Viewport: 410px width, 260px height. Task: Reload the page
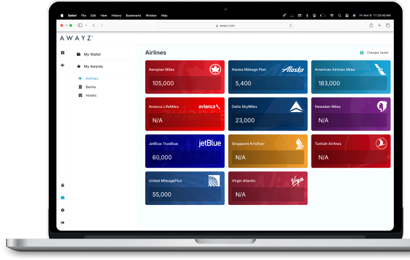291,26
